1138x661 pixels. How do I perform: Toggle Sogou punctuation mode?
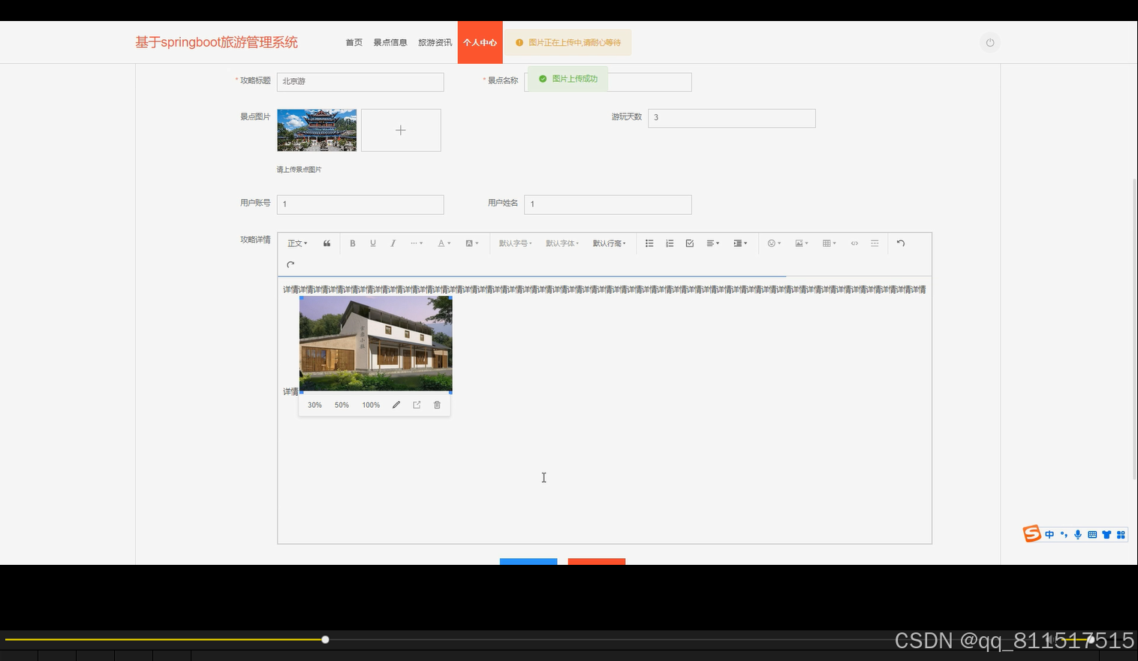point(1064,535)
